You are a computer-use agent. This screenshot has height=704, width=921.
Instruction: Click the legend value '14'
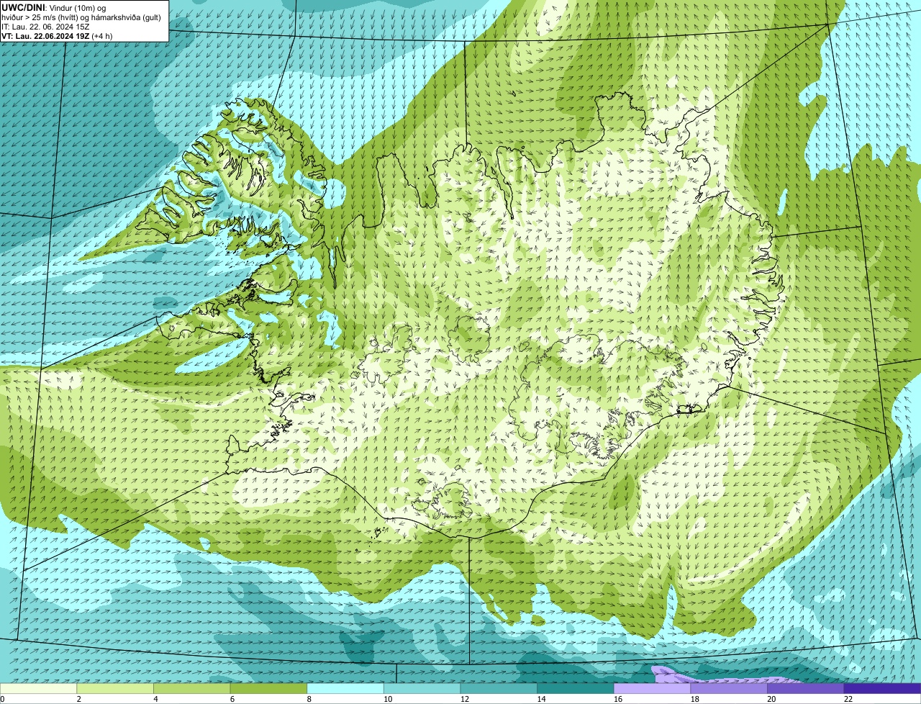[x=541, y=699]
